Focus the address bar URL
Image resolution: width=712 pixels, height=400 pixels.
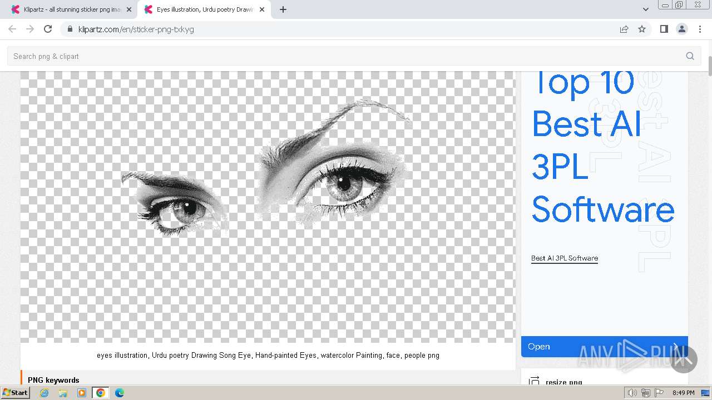click(136, 29)
